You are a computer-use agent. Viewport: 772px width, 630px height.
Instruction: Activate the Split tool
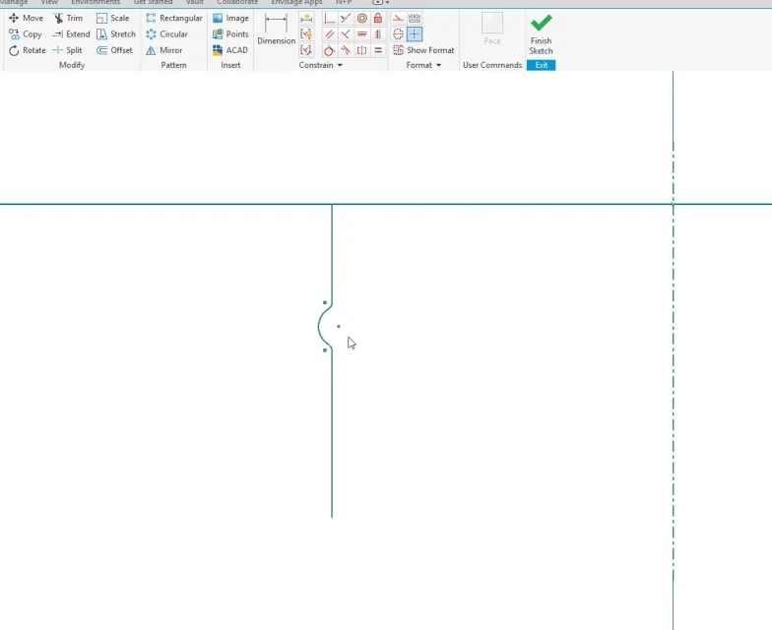pos(67,50)
